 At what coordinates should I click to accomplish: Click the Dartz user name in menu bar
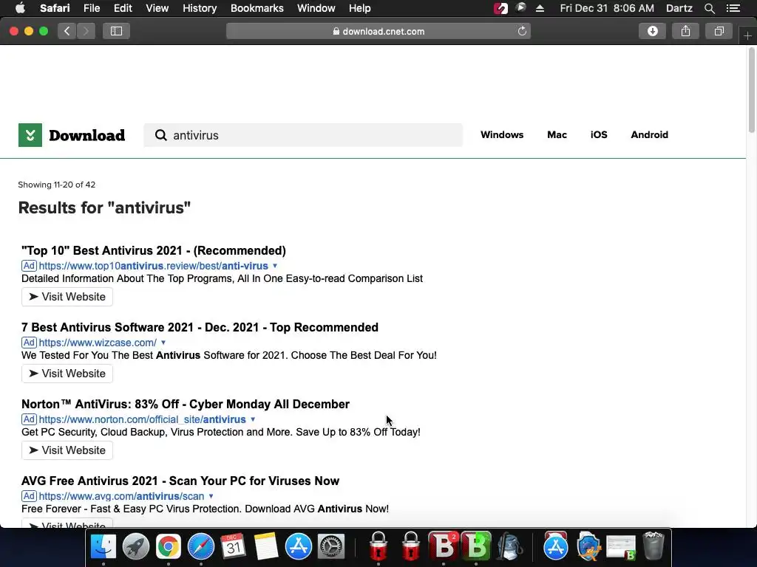point(679,8)
